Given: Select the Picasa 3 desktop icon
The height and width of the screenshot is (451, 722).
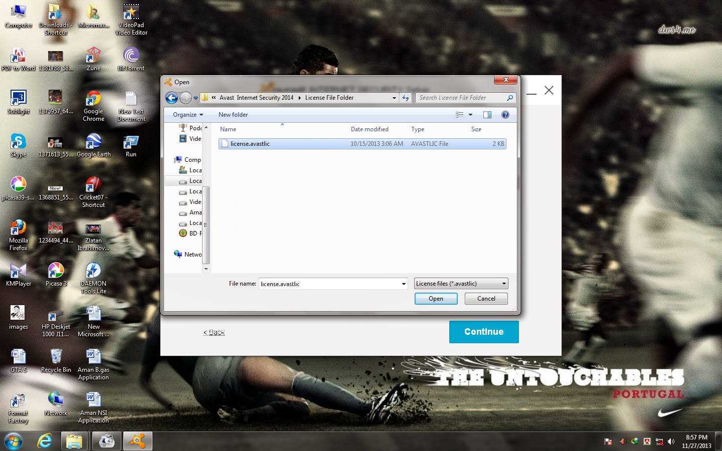Looking at the screenshot, I should (56, 275).
